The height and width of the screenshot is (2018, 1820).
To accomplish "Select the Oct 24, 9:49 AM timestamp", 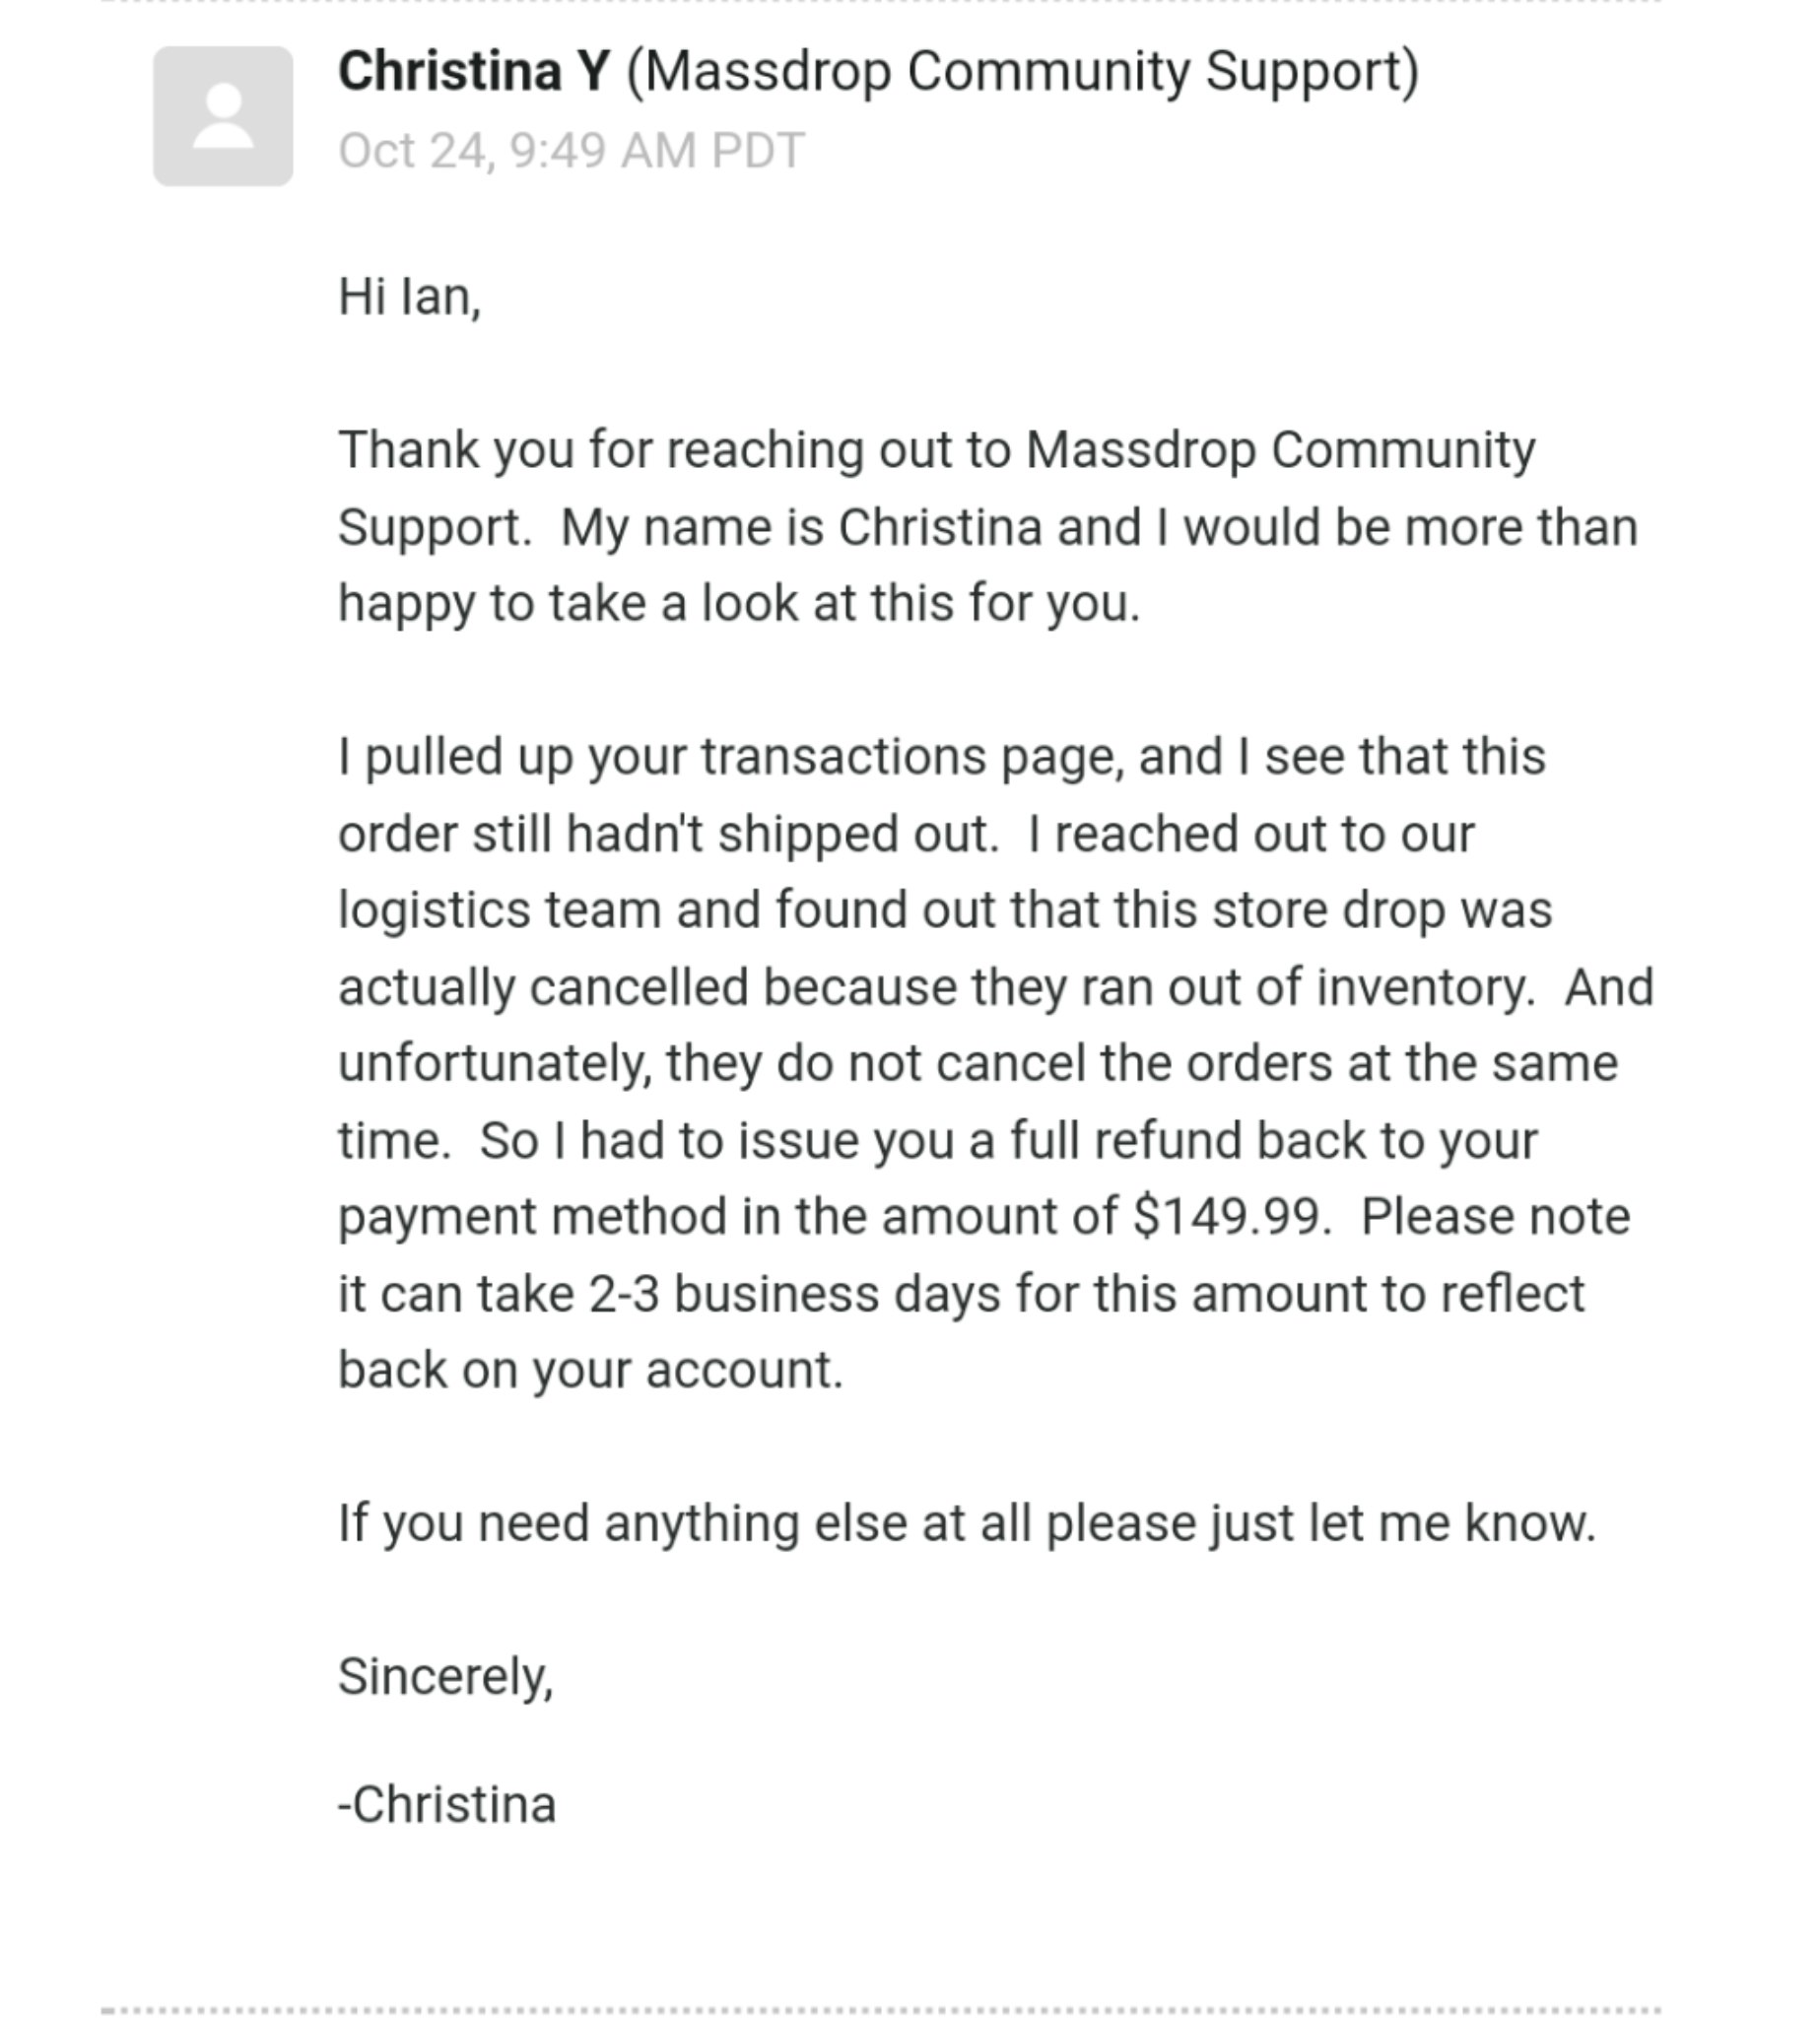I will coord(570,151).
